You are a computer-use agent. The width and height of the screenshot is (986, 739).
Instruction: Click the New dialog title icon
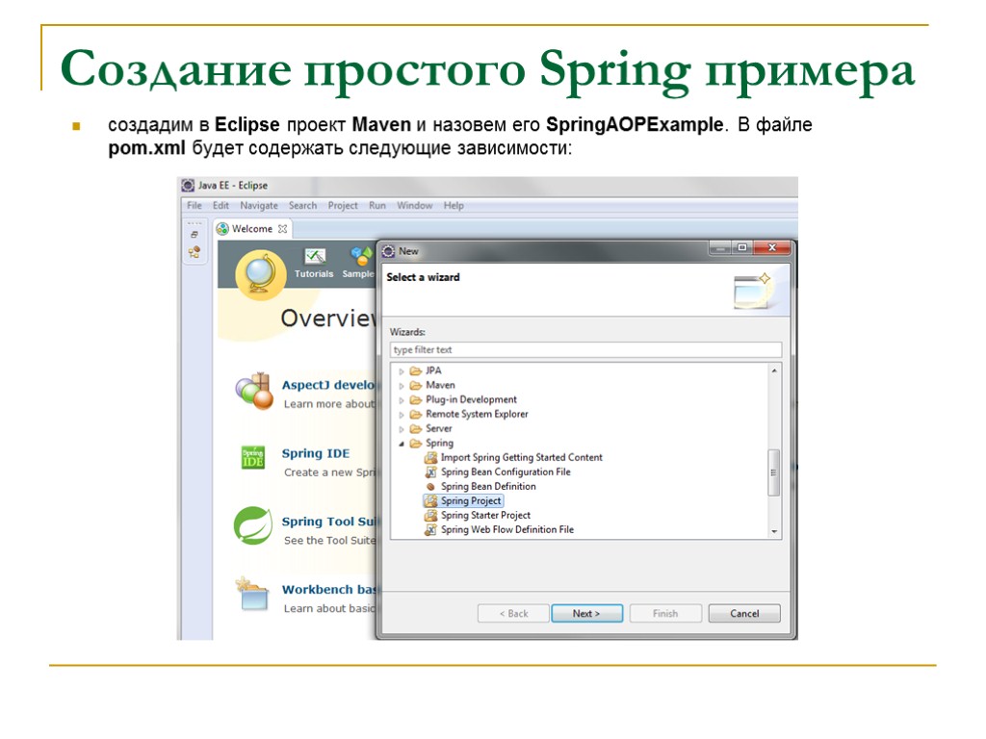click(389, 251)
